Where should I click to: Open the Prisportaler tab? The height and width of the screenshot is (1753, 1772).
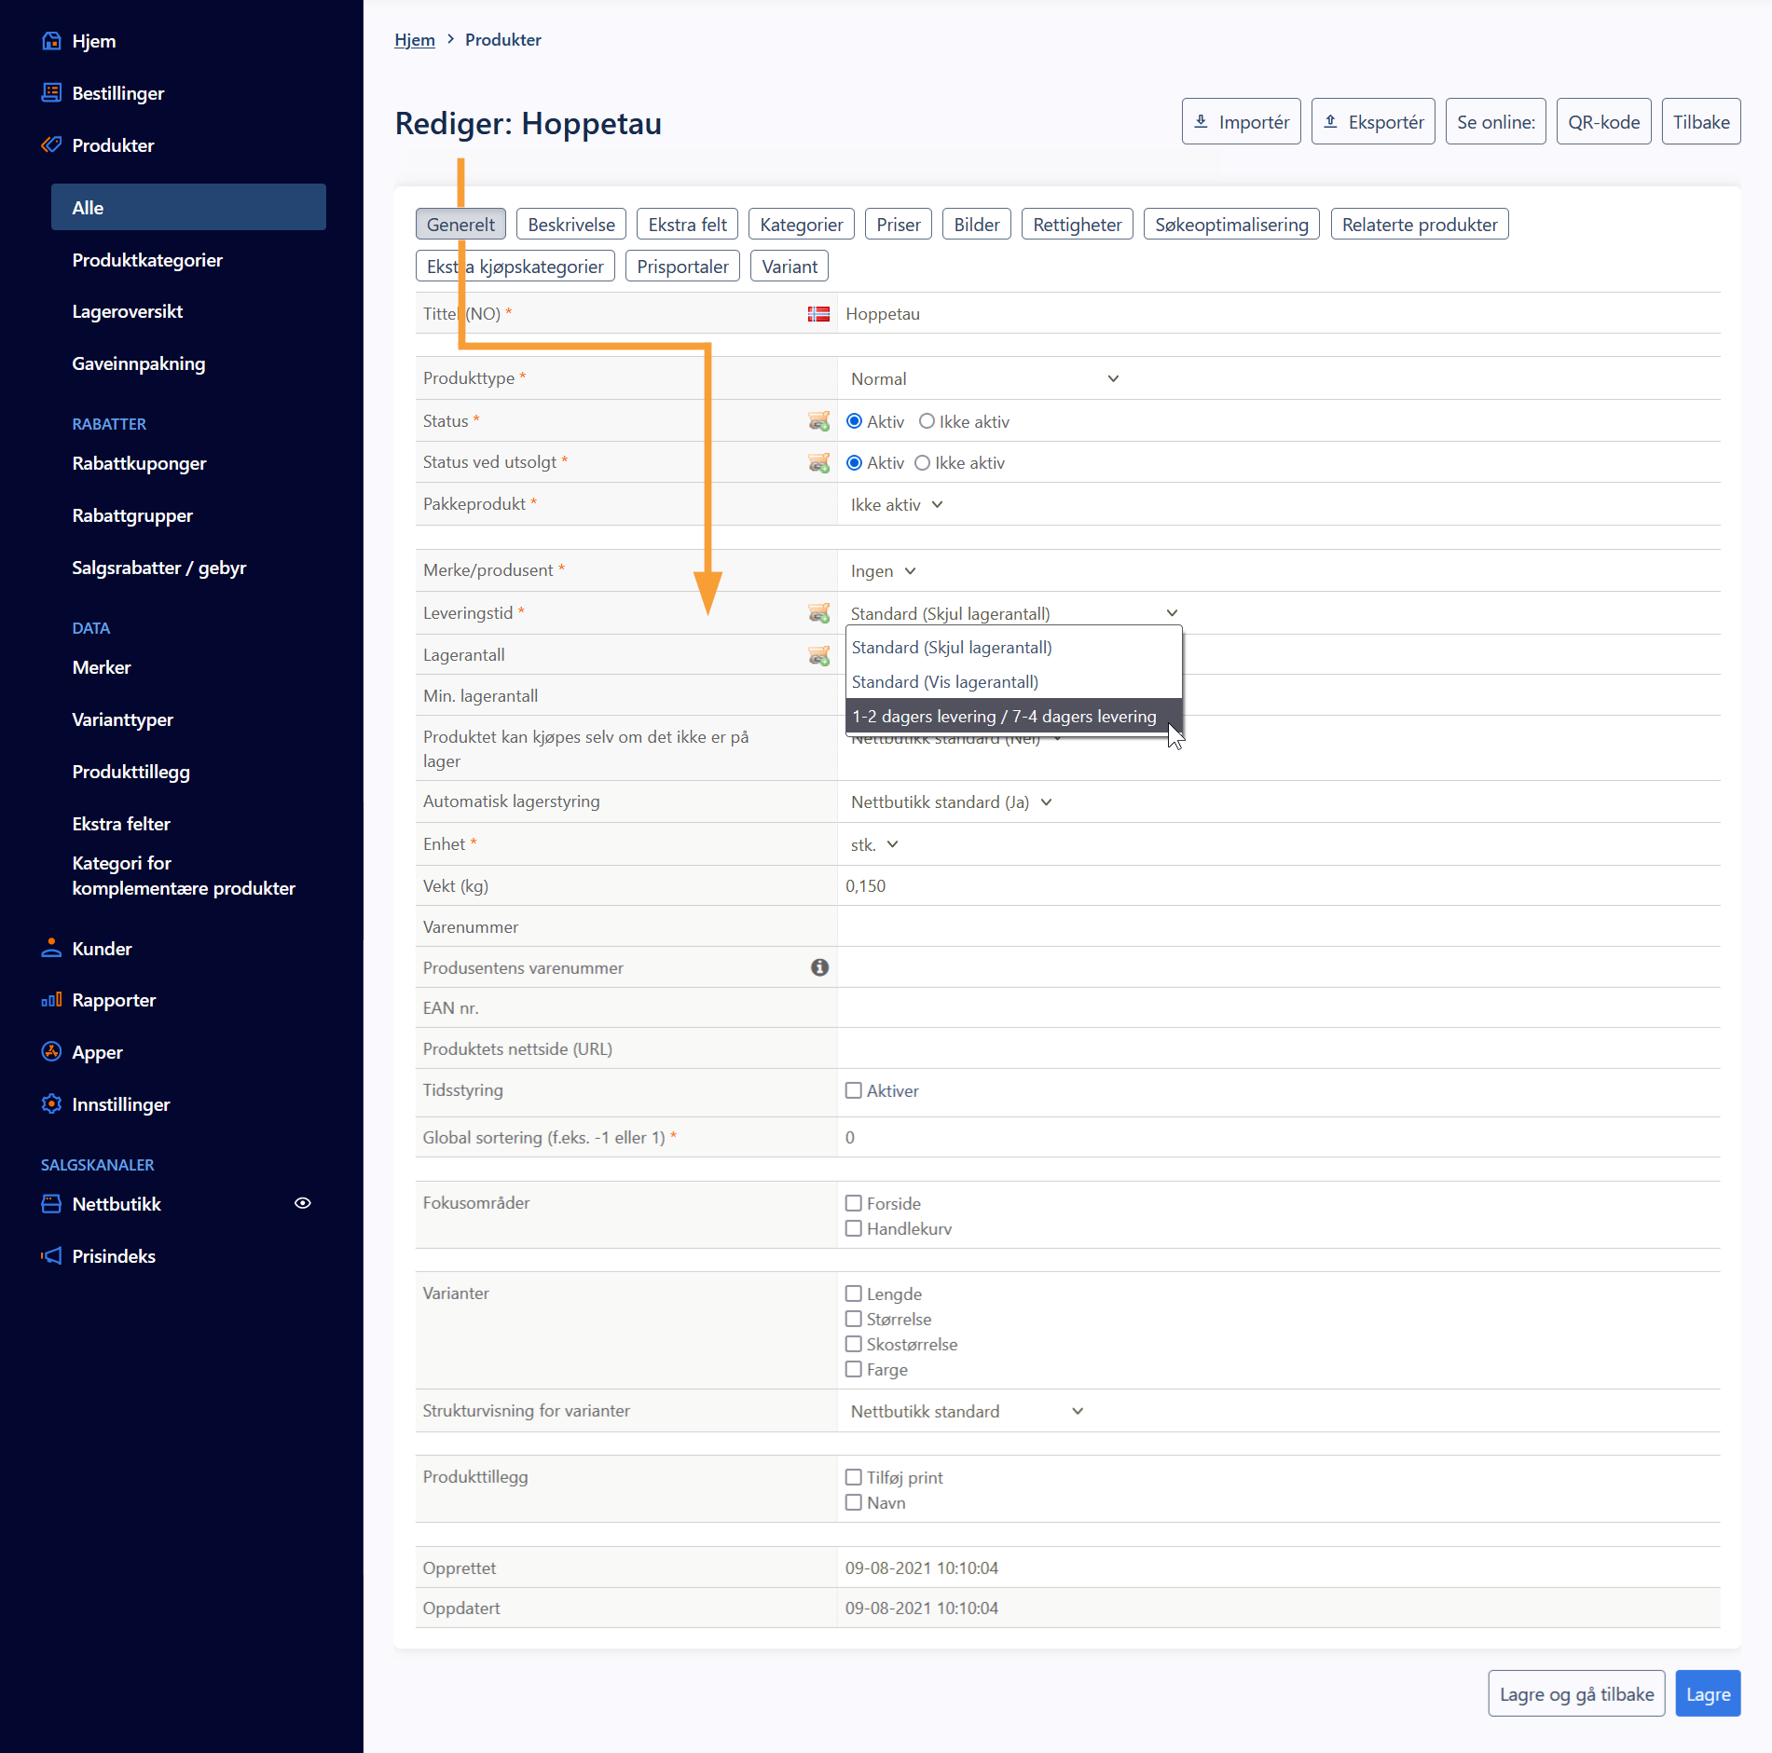point(683,267)
